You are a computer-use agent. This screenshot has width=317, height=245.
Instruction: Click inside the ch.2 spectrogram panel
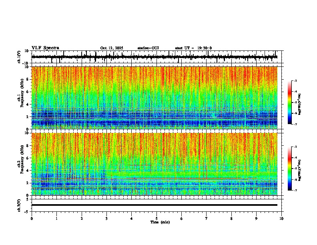click(x=154, y=164)
